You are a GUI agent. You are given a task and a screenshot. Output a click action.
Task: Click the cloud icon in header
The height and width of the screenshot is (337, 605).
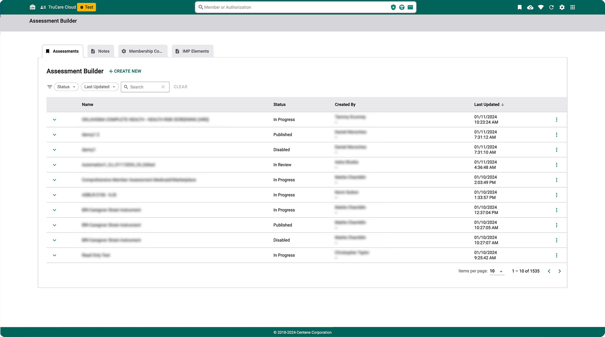530,7
